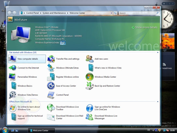Open the View computer details icon
The image size is (177, 133).
(13, 59)
